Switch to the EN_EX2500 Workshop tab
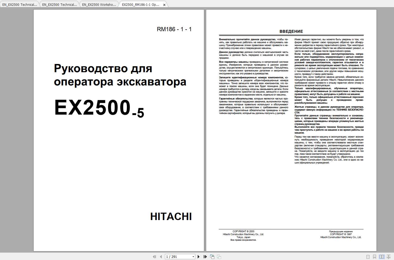The height and width of the screenshot is (260, 394). point(98,4)
